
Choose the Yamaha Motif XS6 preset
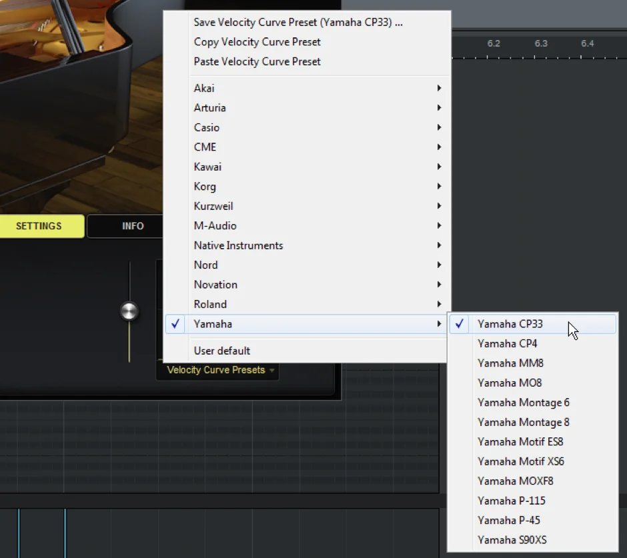click(533, 461)
